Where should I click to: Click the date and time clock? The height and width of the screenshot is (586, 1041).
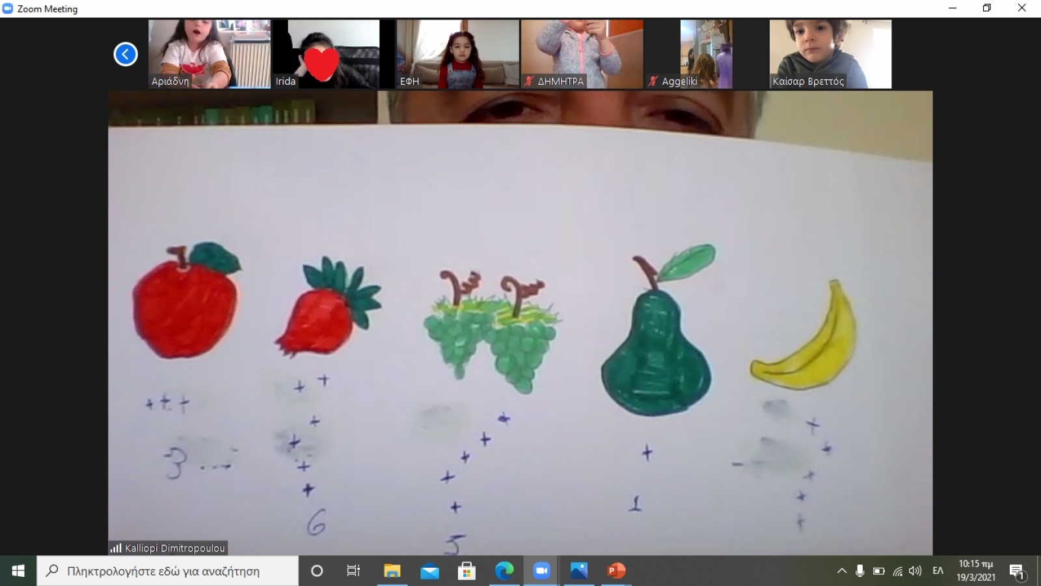(x=975, y=571)
